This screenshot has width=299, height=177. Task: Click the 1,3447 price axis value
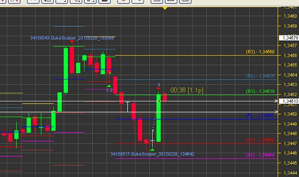[290, 144]
